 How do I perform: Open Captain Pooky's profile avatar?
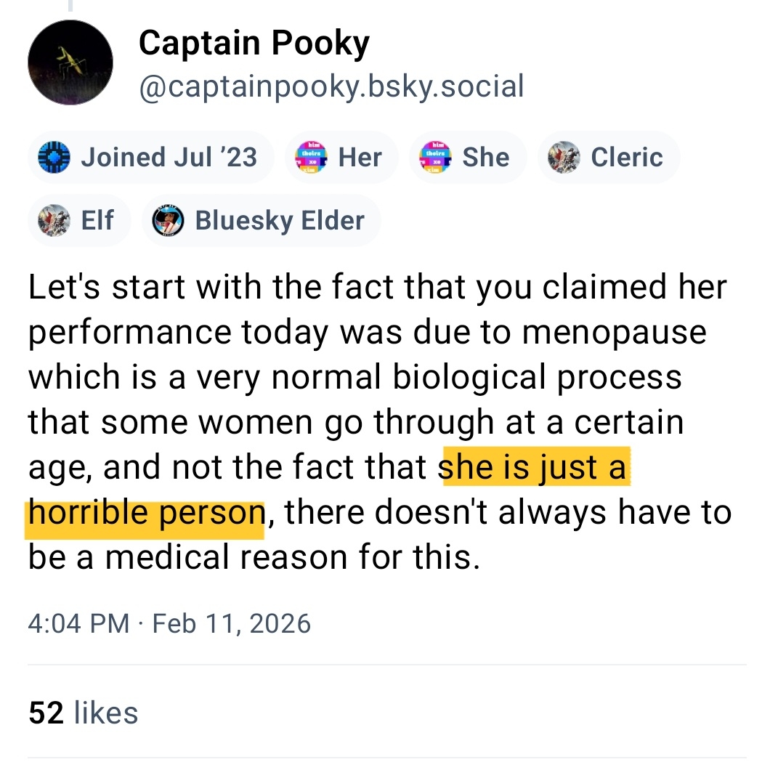click(x=70, y=62)
